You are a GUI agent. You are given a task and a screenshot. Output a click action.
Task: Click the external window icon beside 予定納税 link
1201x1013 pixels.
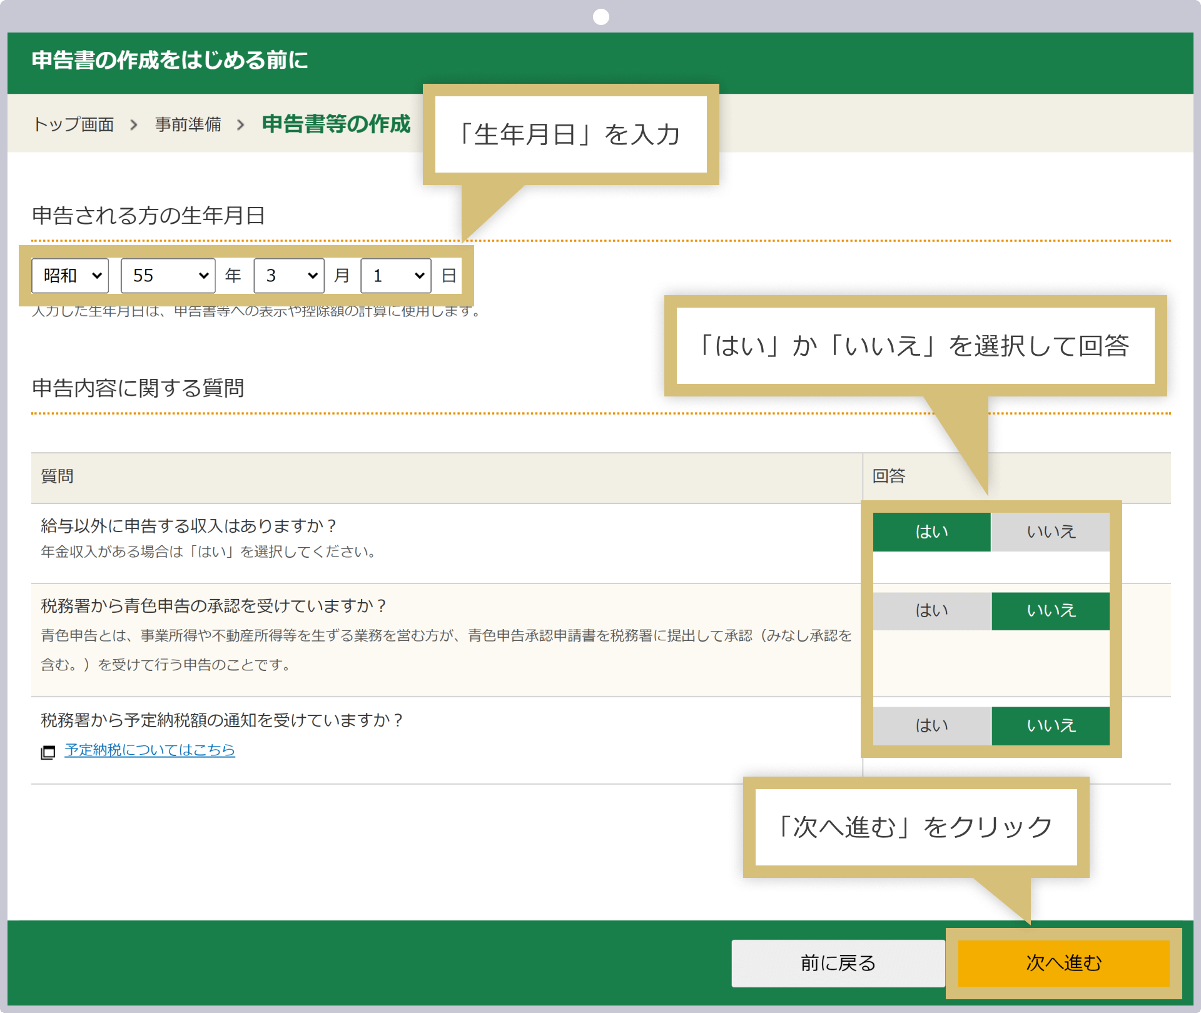[48, 752]
